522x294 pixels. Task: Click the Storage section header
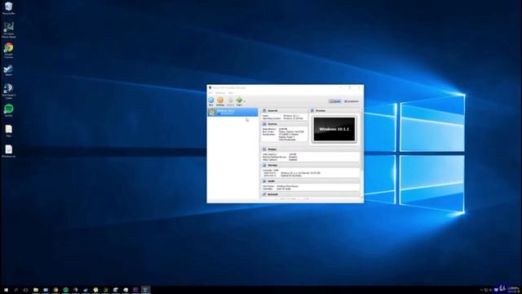[310, 165]
